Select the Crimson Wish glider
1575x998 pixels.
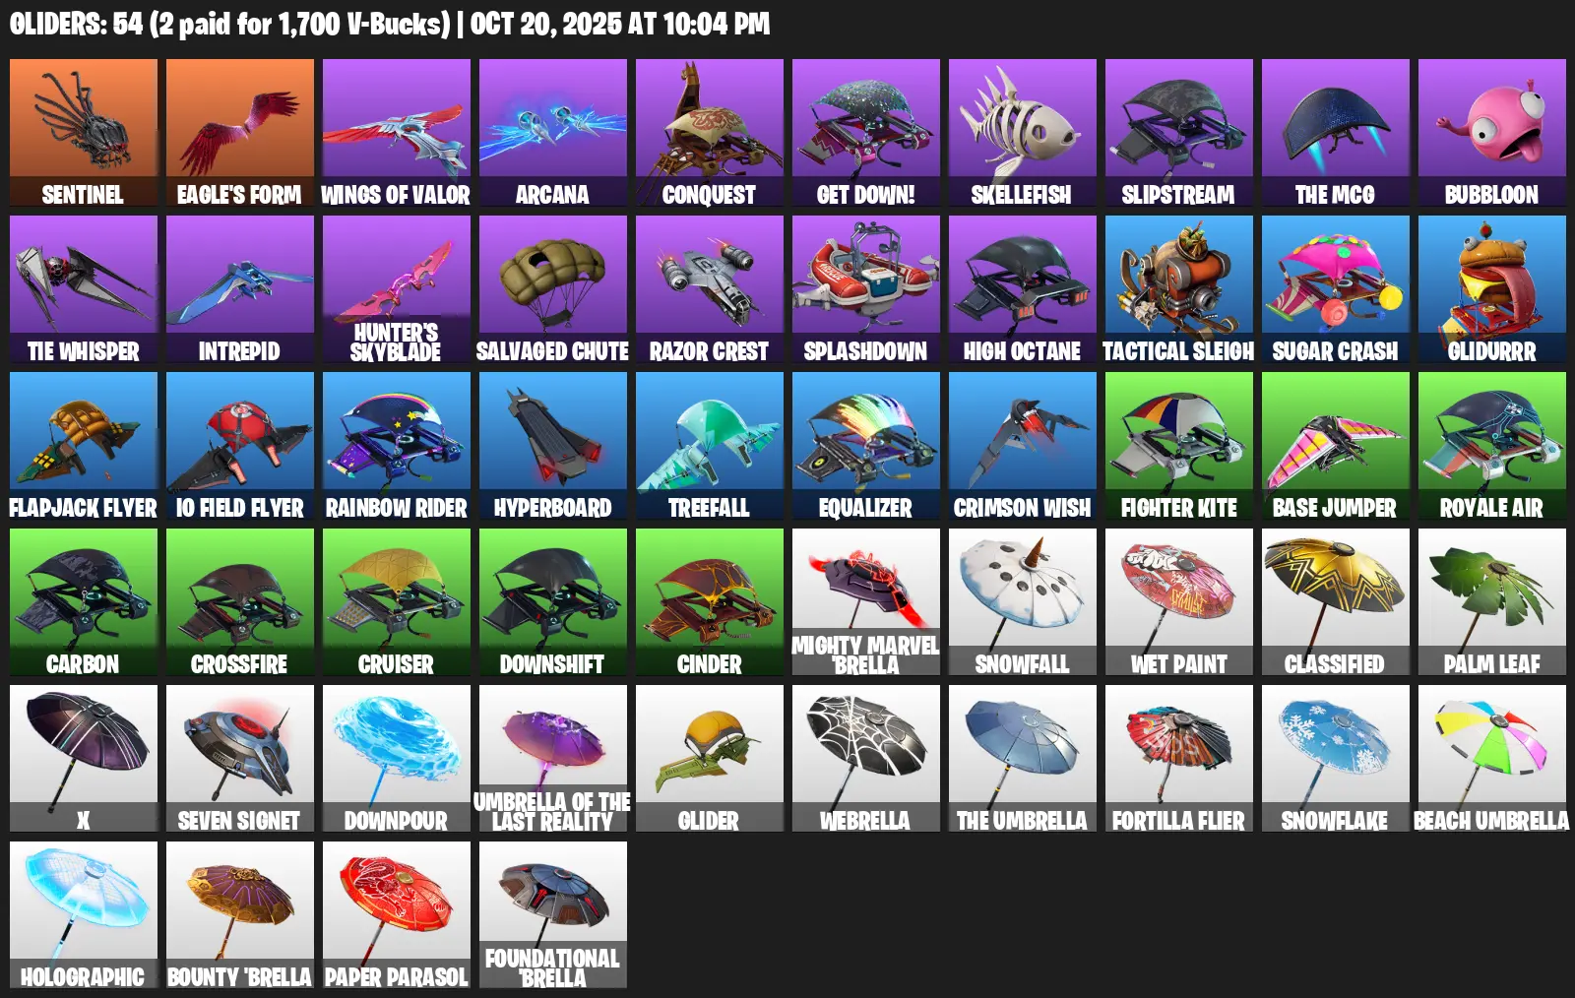1023,445
